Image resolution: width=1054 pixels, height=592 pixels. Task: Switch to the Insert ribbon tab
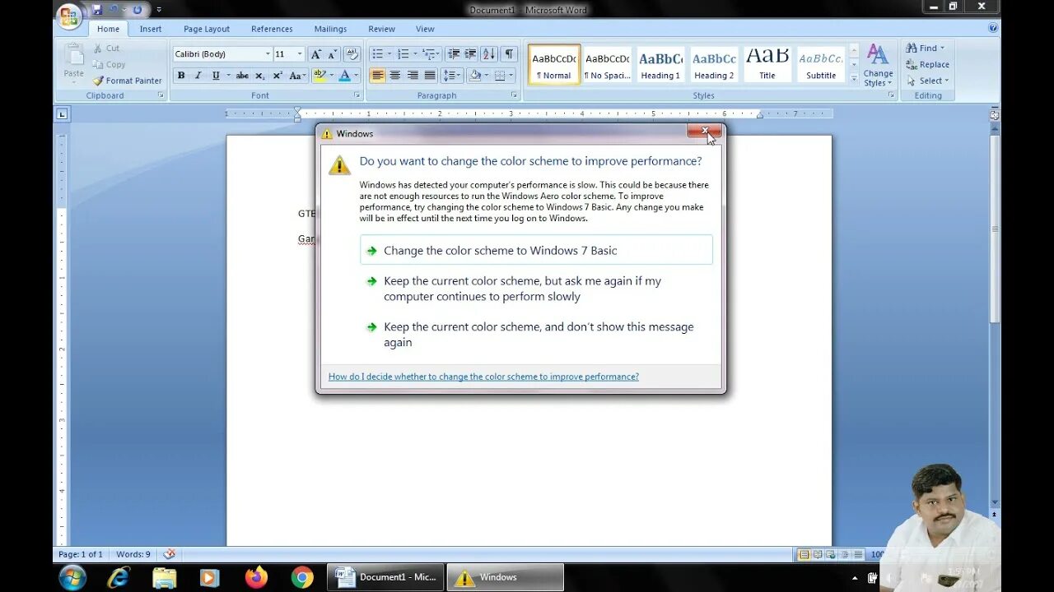pyautogui.click(x=151, y=29)
